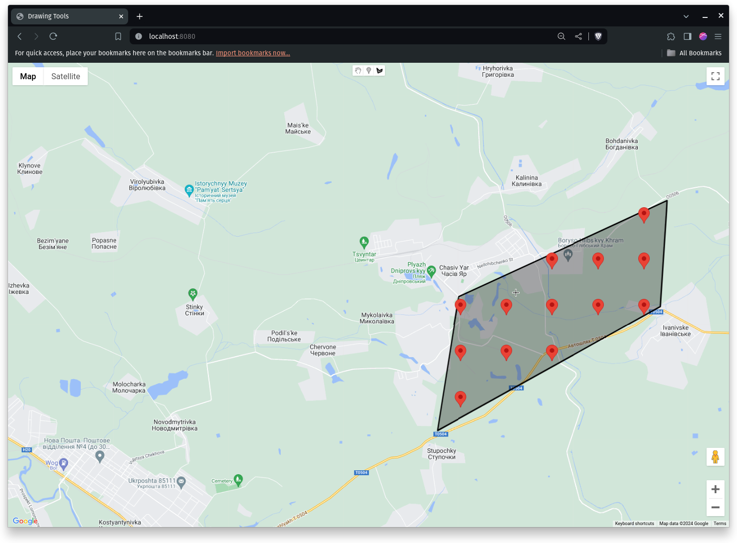Viewport: 737px width, 543px height.
Task: Click the Kalinina place label
Action: tap(527, 181)
